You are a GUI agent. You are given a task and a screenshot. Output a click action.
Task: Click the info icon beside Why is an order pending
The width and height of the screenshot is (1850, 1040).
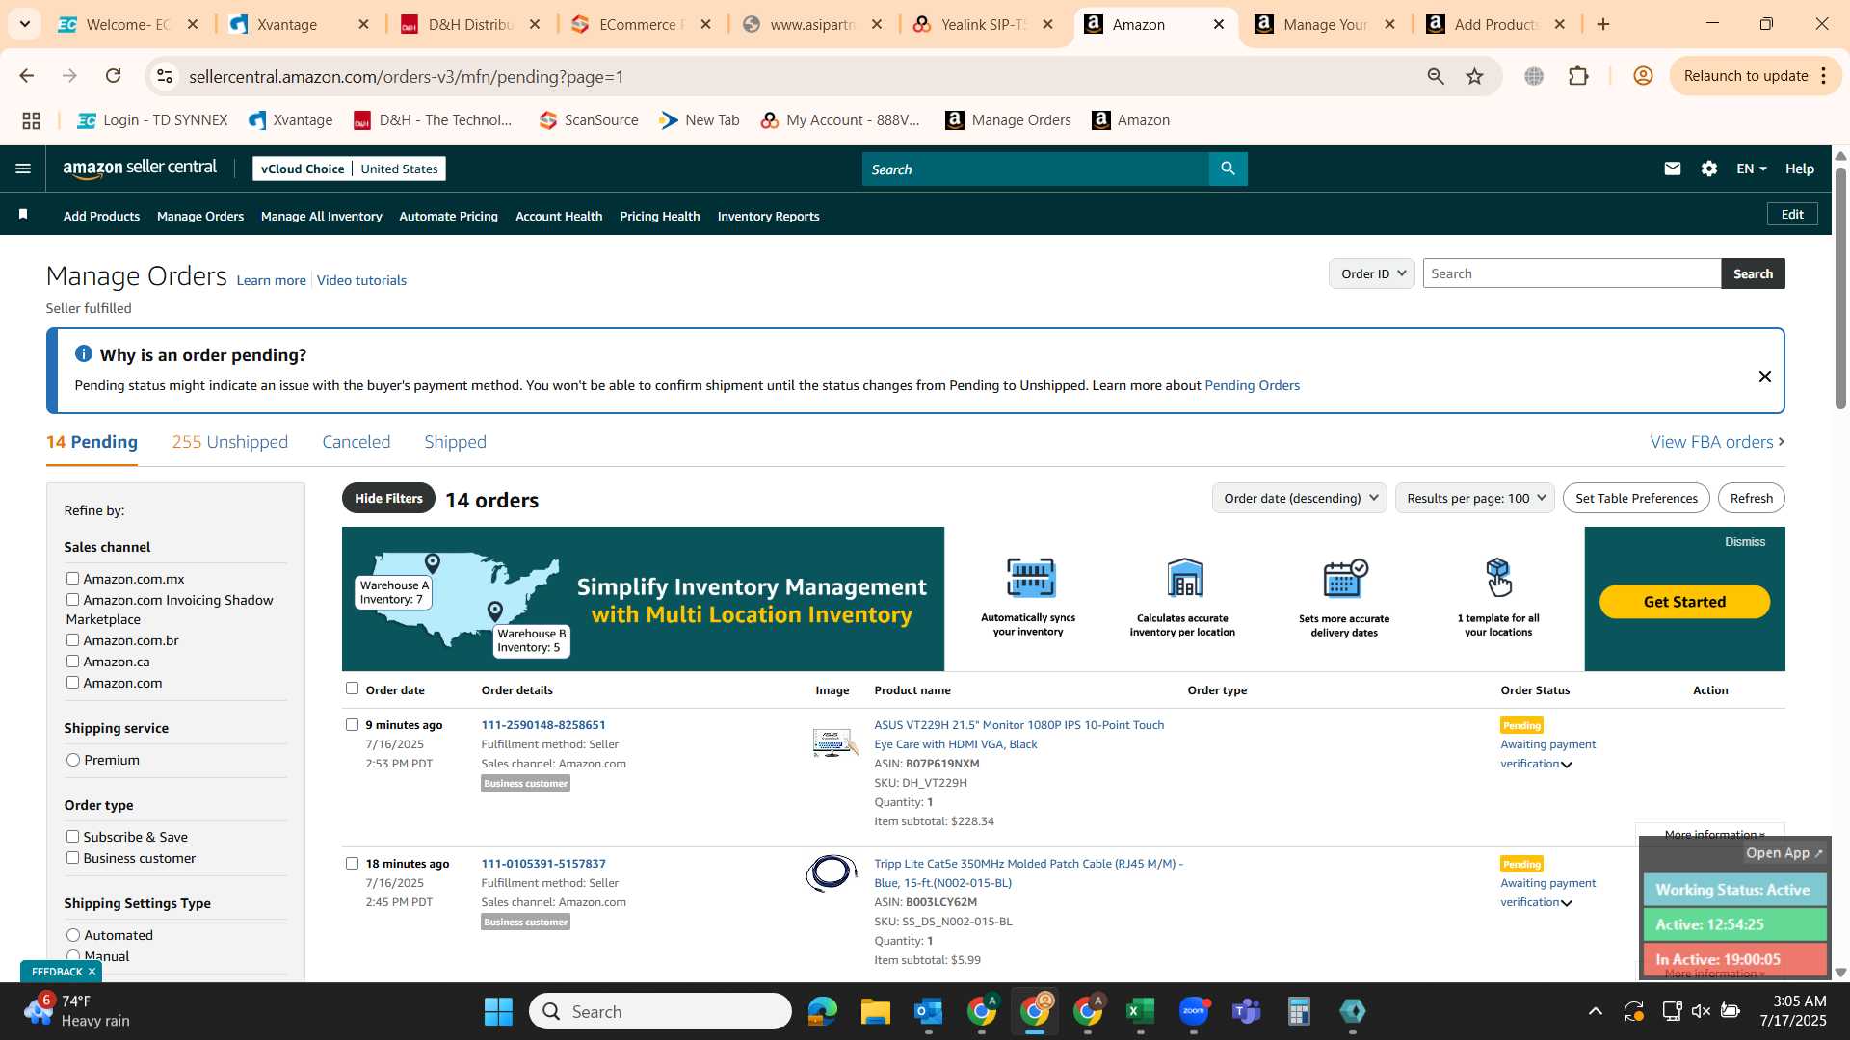[84, 353]
